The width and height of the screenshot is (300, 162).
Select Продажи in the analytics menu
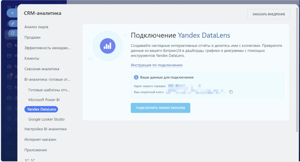(x=32, y=37)
